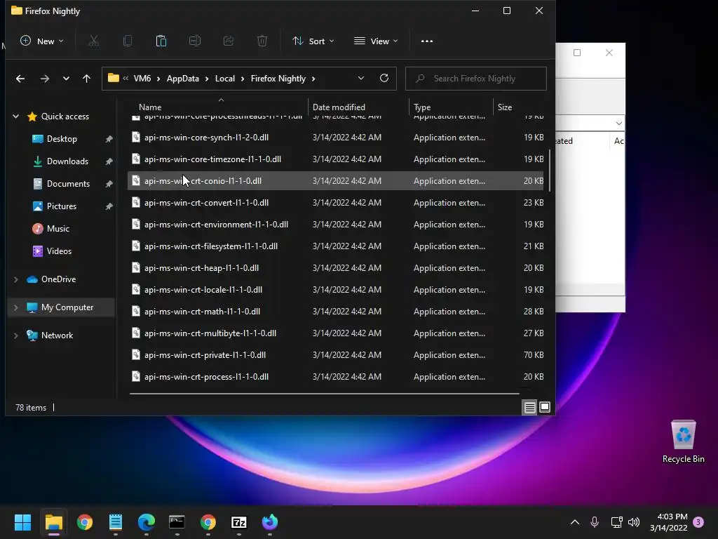
Task: Open Notepad from the taskbar
Action: [x=116, y=522]
